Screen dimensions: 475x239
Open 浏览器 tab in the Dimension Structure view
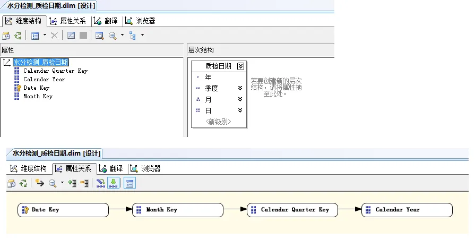[x=140, y=21]
